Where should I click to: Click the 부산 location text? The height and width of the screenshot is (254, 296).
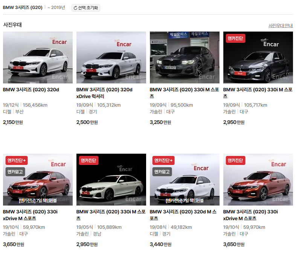(x=19, y=112)
